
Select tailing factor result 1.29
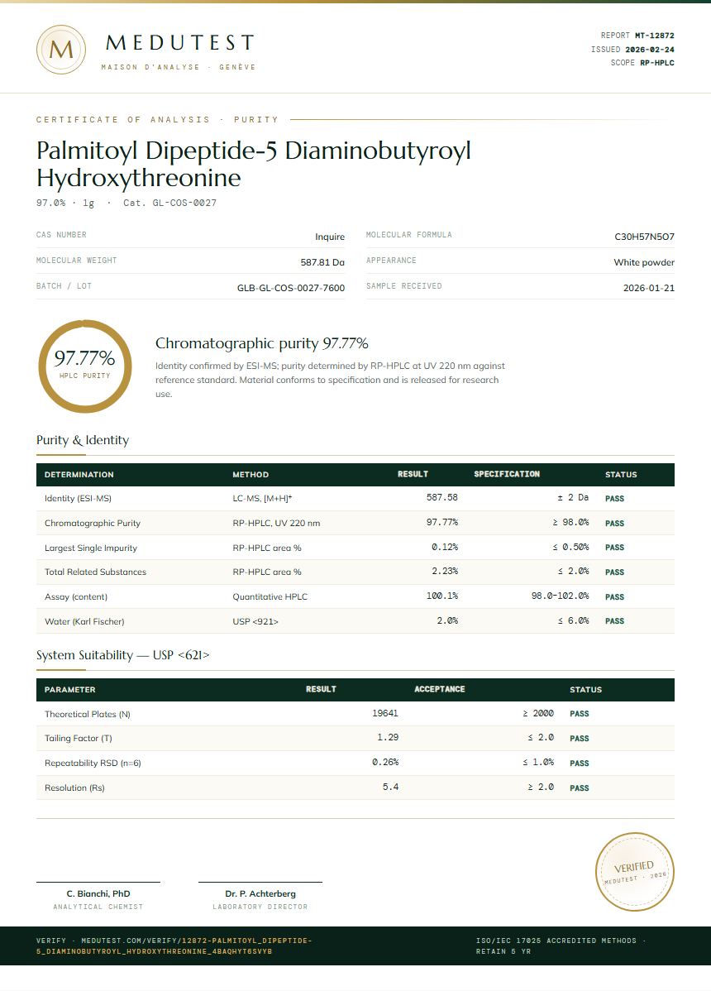click(388, 737)
